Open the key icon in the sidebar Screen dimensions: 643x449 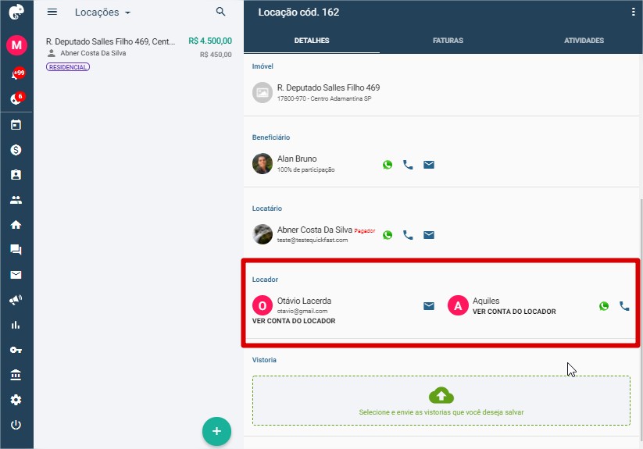(16, 350)
